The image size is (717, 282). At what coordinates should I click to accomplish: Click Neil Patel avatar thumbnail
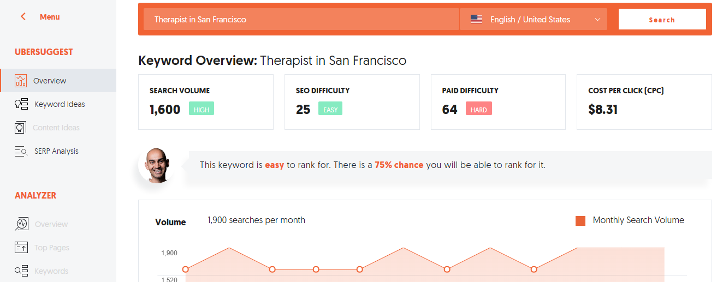[157, 165]
